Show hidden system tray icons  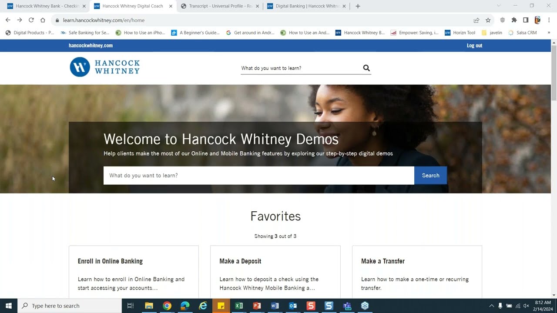click(492, 306)
